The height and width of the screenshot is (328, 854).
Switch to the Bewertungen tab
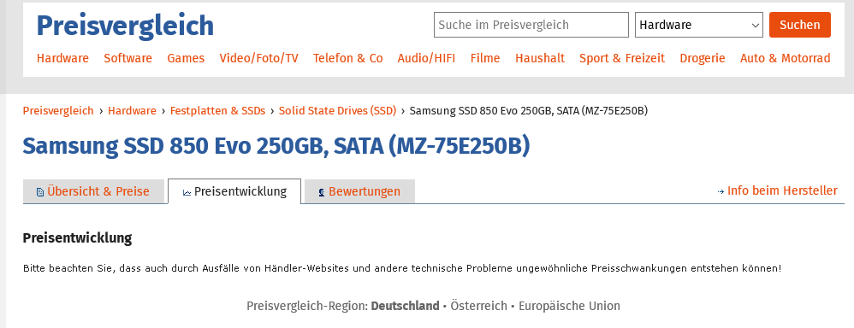coord(359,191)
